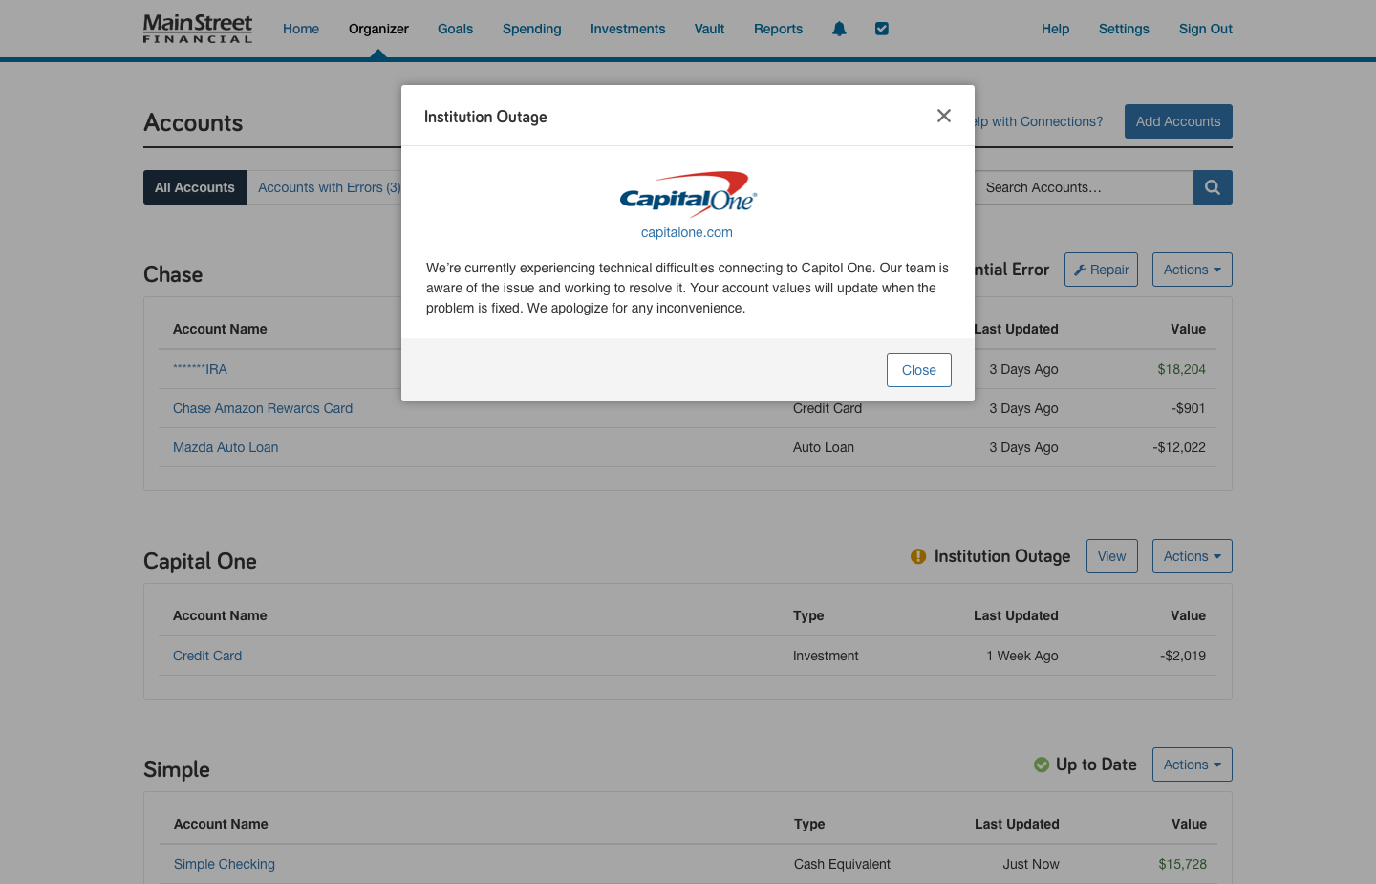Image resolution: width=1376 pixels, height=884 pixels.
Task: Click the Just Now cell
Action: pos(1031,864)
